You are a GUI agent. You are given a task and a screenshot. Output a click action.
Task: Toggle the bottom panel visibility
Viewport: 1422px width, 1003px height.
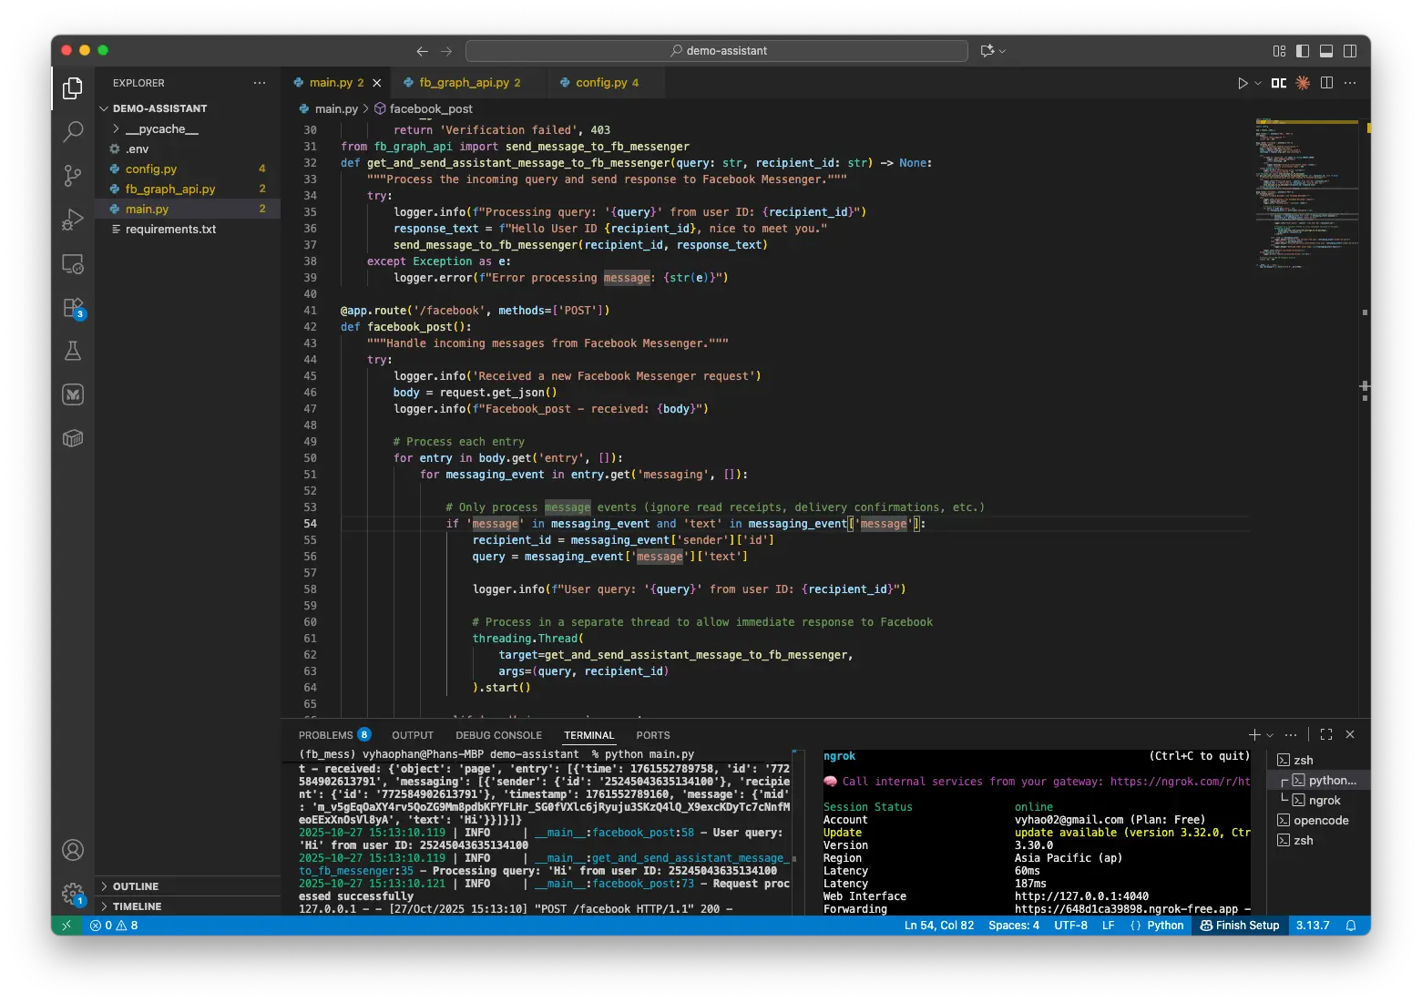coord(1326,51)
